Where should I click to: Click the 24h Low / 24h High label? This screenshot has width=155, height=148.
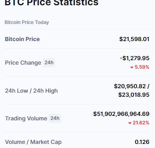tap(31, 91)
